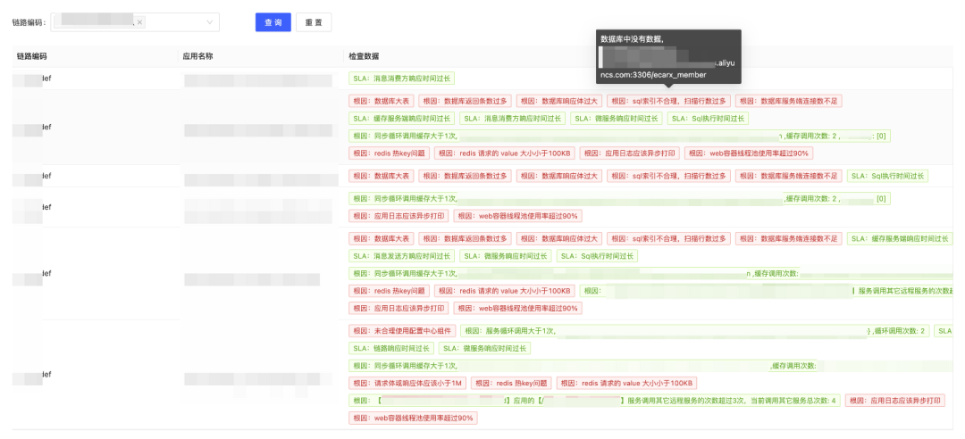The image size is (965, 439).
Task: Focus the 链路编码 select input field
Action: (135, 22)
